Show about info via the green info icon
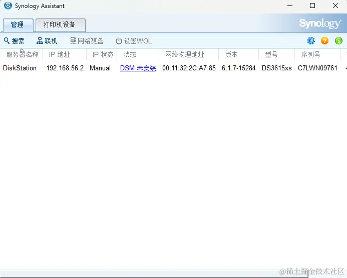 pos(338,41)
